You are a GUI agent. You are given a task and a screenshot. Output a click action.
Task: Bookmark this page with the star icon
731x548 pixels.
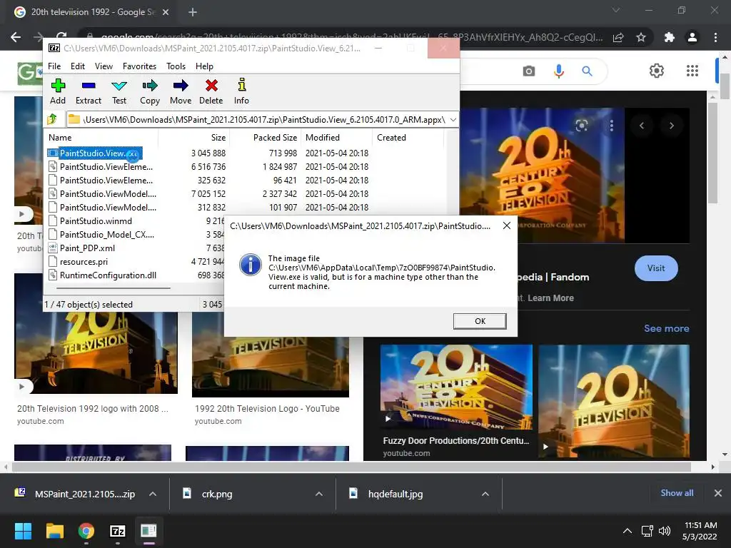click(641, 37)
